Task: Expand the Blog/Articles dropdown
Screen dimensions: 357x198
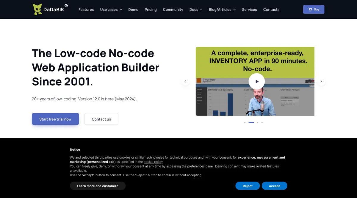Action: pyautogui.click(x=222, y=10)
